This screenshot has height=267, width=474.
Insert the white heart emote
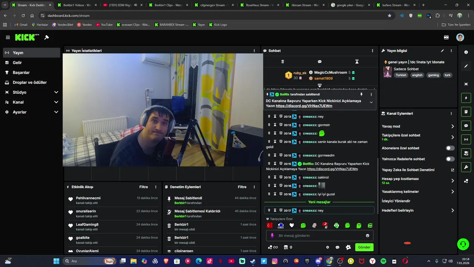coord(292,225)
